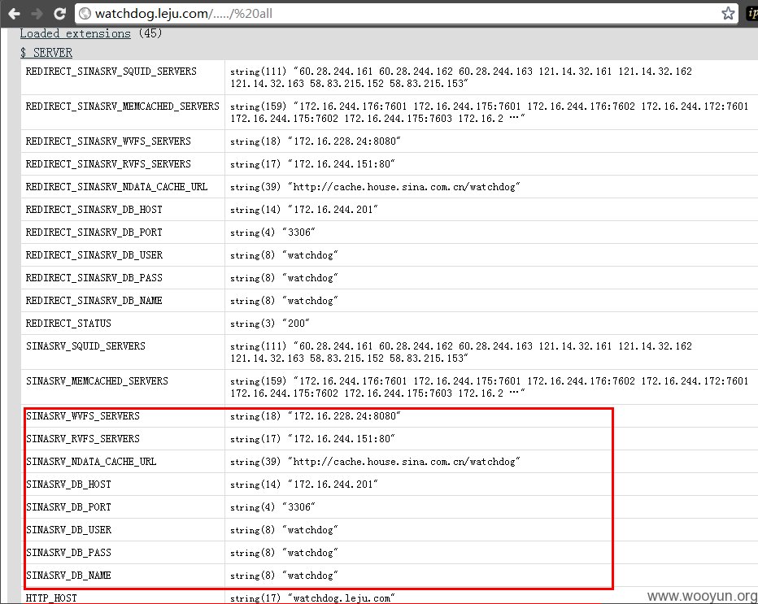Click the REDIRECT_SINASRV_DB_USER "watchdog" value
The image size is (758, 604).
[285, 255]
